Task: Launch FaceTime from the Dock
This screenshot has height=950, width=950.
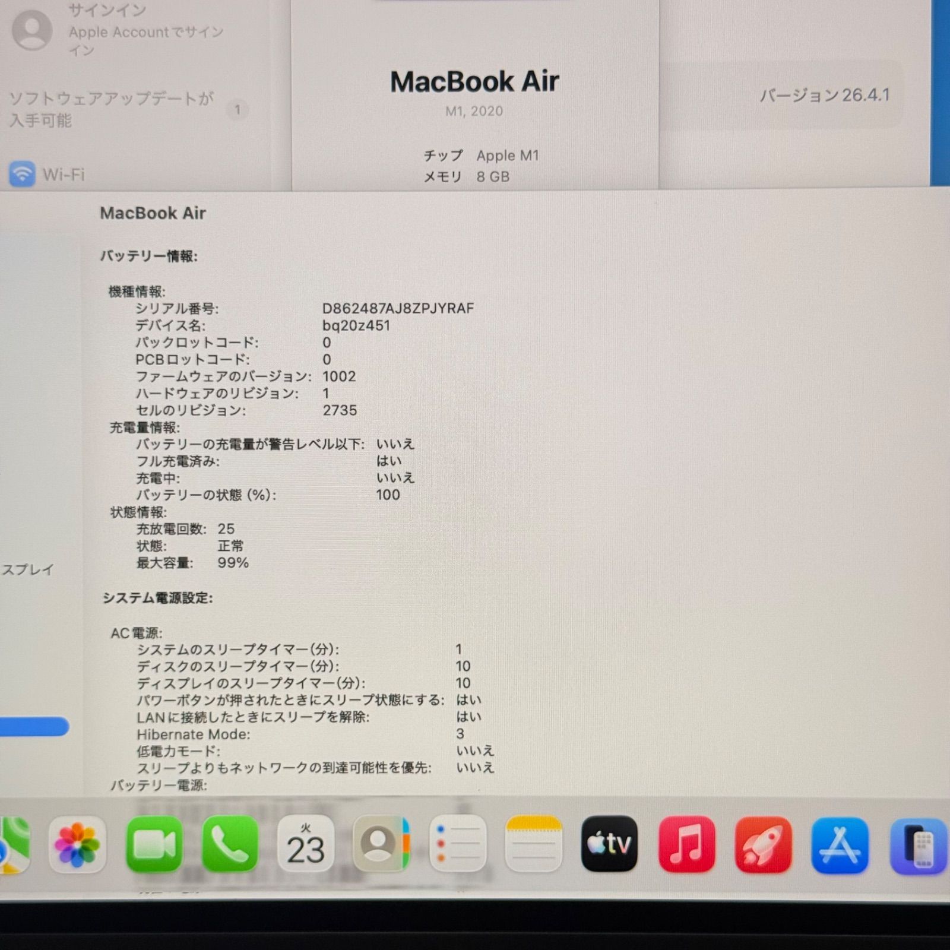Action: click(x=154, y=844)
